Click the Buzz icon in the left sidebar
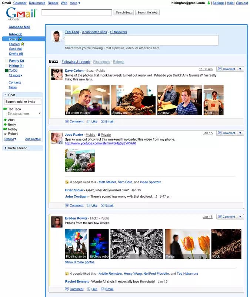Image resolution: width=250 pixels, height=297 pixels. pyautogui.click(x=20, y=39)
